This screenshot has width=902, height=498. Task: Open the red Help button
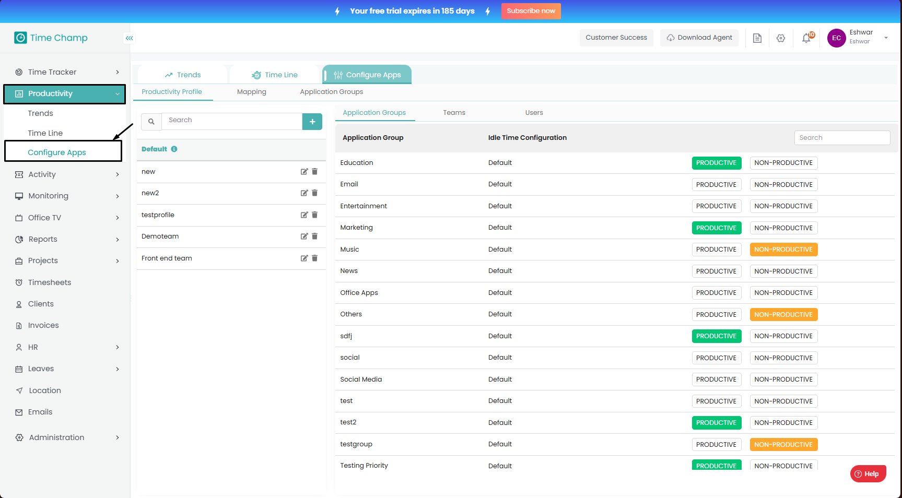click(868, 474)
